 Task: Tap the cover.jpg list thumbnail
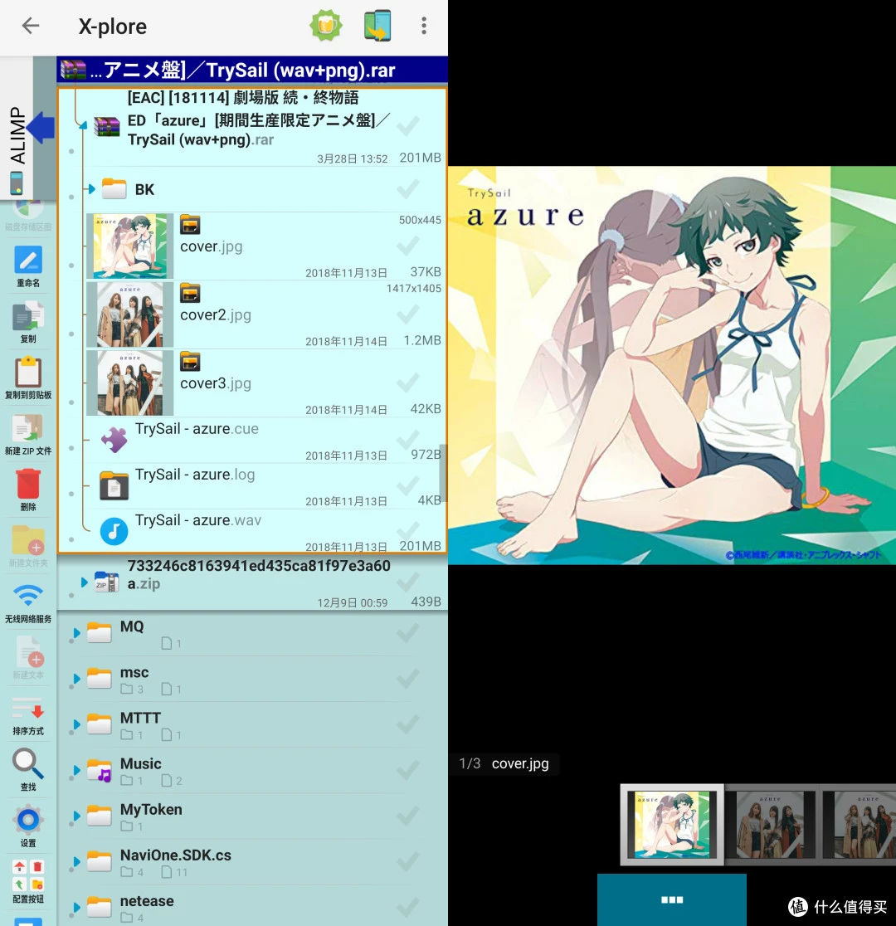click(130, 246)
